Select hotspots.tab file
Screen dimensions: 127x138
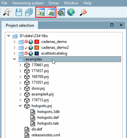pos(48,123)
